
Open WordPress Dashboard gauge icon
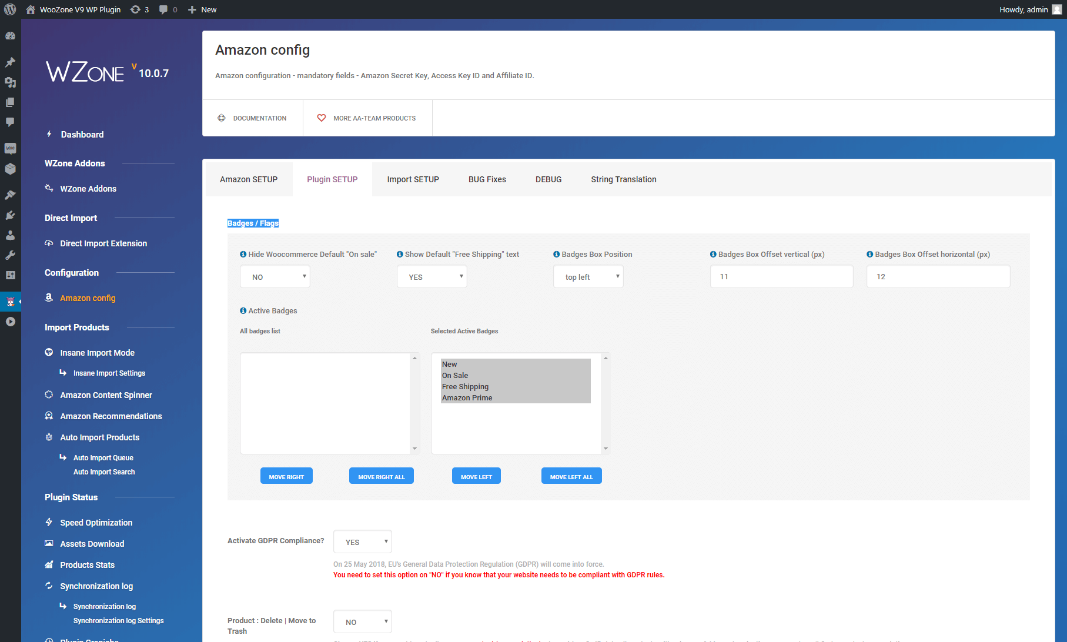click(10, 36)
